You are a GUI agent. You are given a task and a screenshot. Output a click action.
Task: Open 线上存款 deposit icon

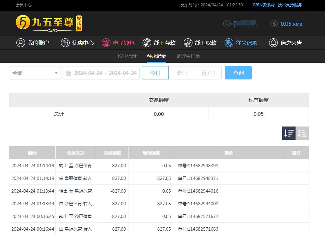(x=147, y=43)
